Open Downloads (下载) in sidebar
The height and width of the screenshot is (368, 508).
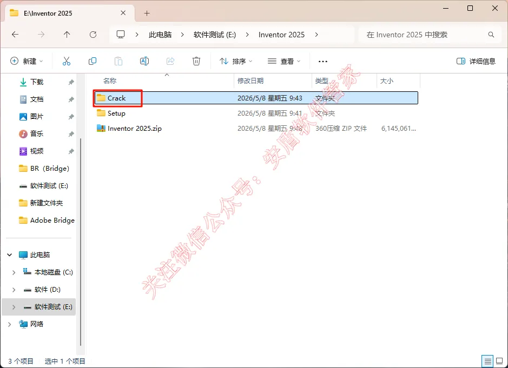37,82
